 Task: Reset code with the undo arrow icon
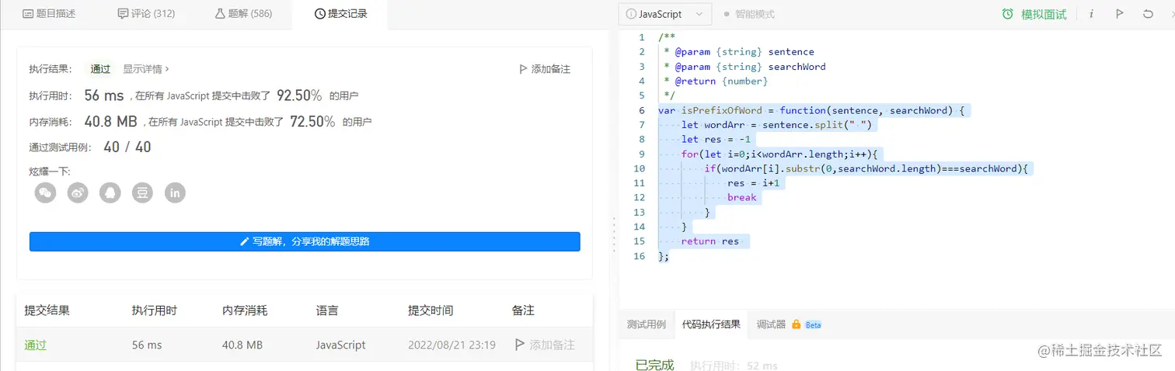point(1148,14)
